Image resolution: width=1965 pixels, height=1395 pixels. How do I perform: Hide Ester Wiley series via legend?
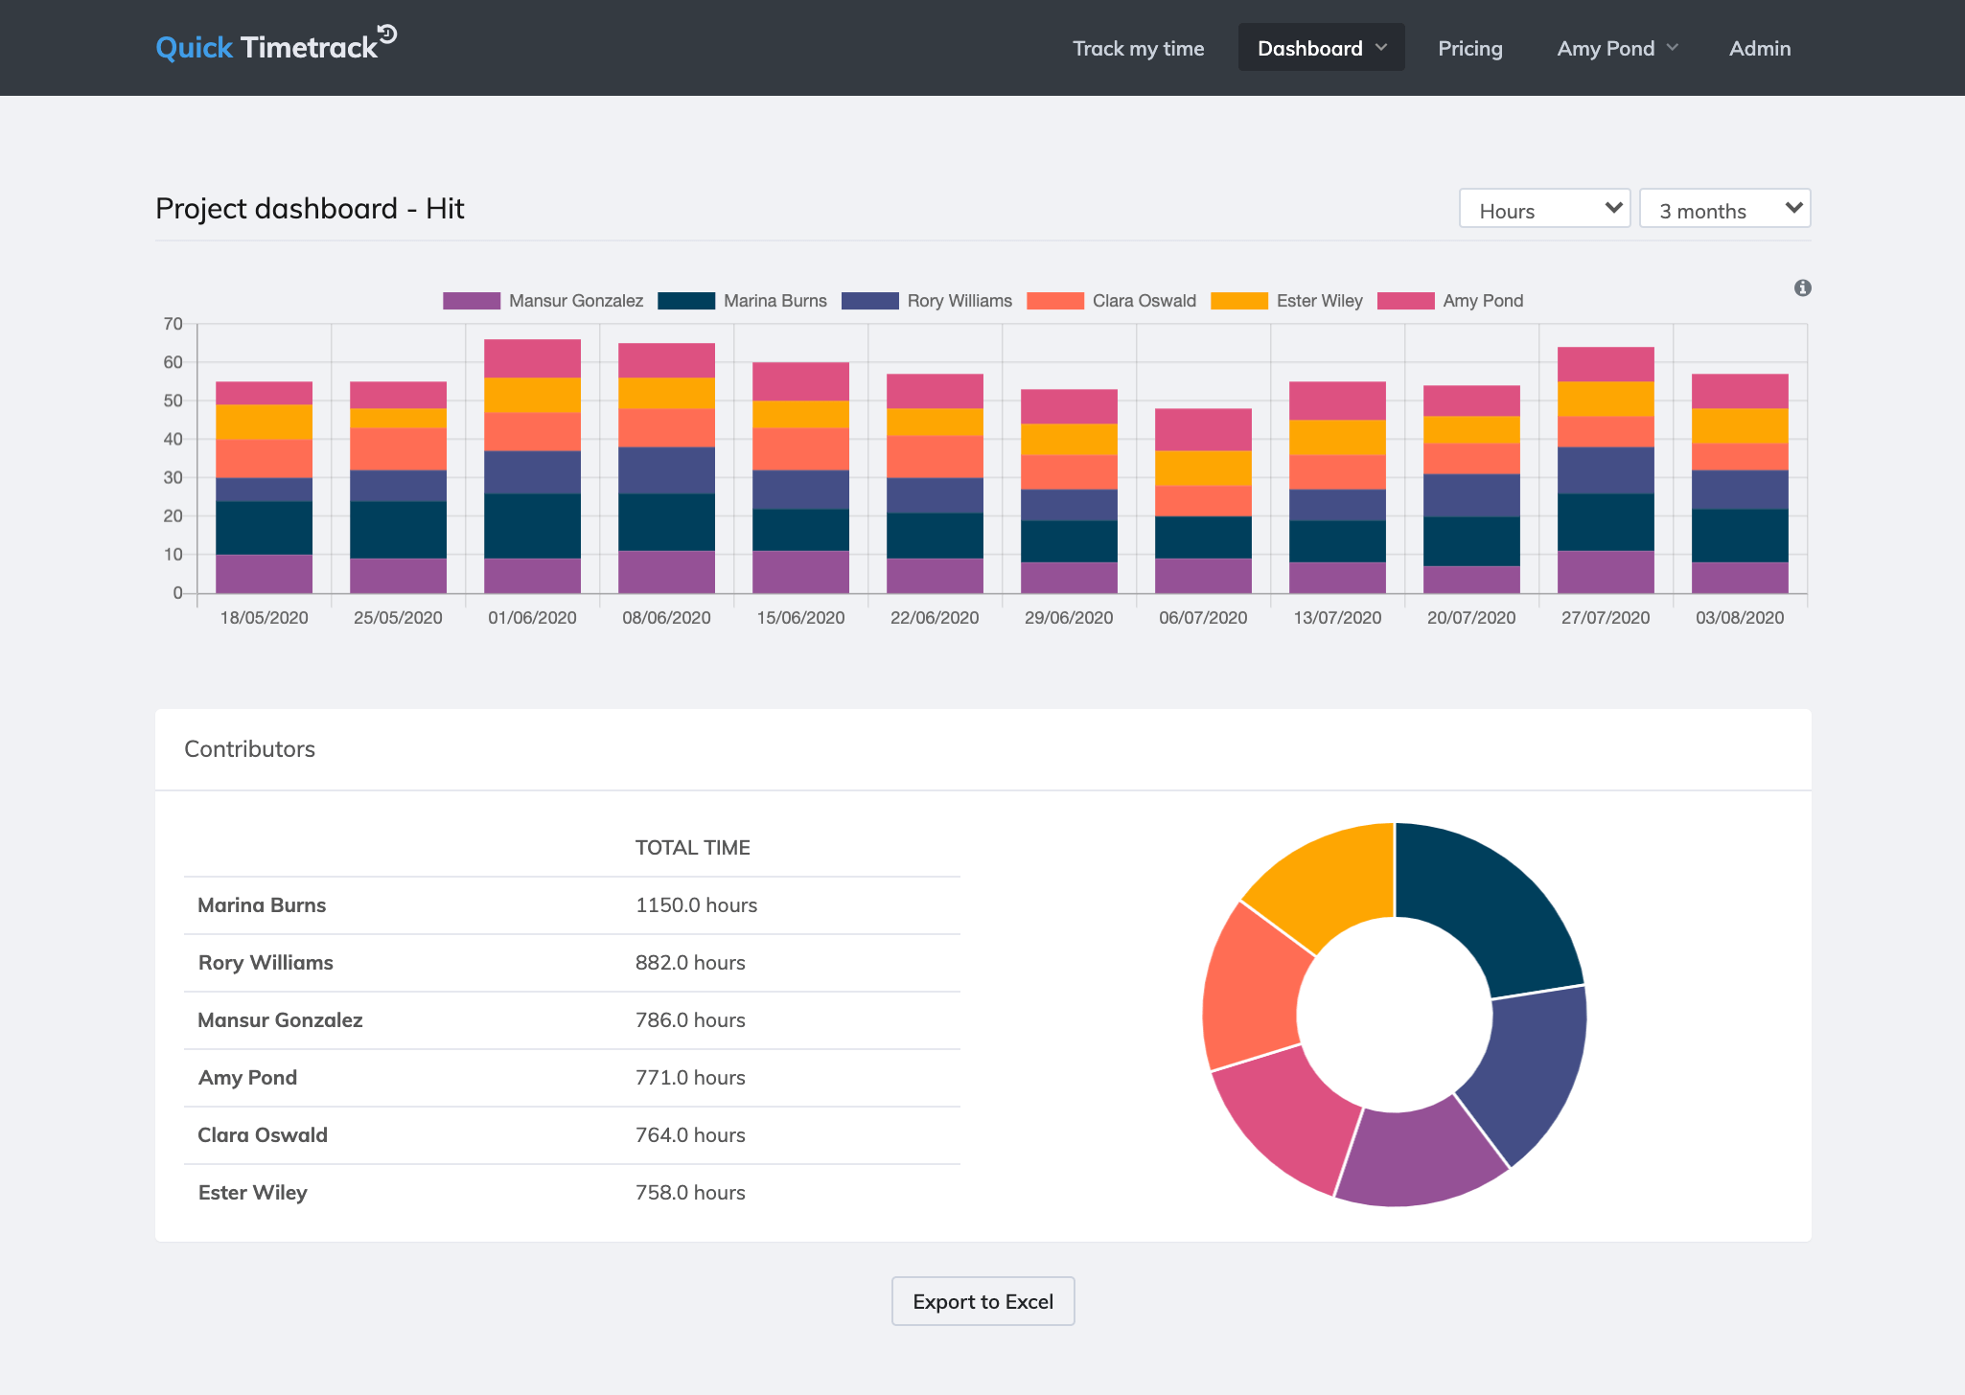click(x=1287, y=301)
